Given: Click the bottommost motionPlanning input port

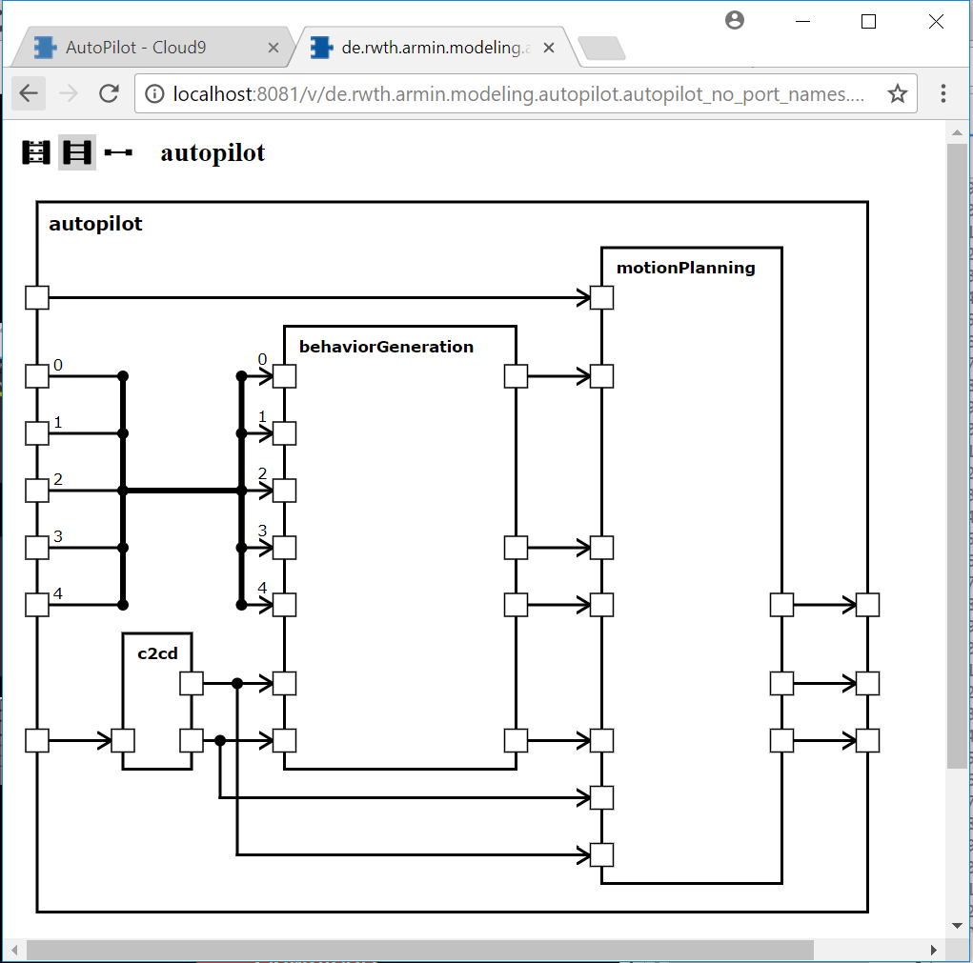Looking at the screenshot, I should [602, 854].
